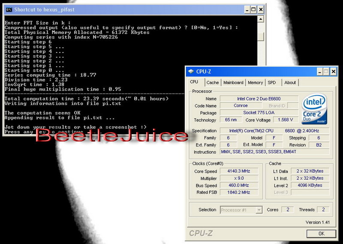Open the Mainboard tab in CPU-Z
The image size is (343, 244).
pyautogui.click(x=233, y=82)
